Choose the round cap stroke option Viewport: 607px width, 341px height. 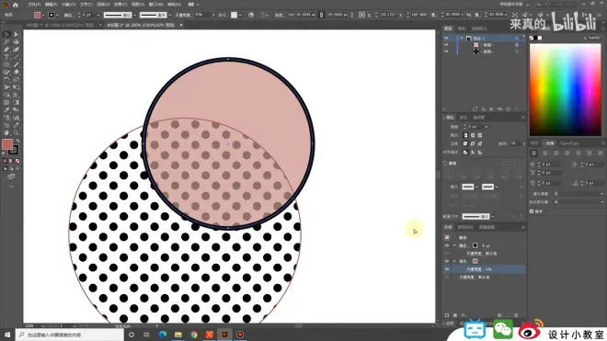[473, 135]
